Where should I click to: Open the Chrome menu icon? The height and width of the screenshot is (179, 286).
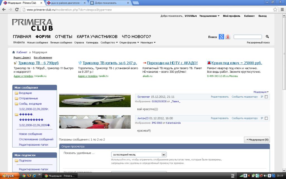tap(282, 10)
